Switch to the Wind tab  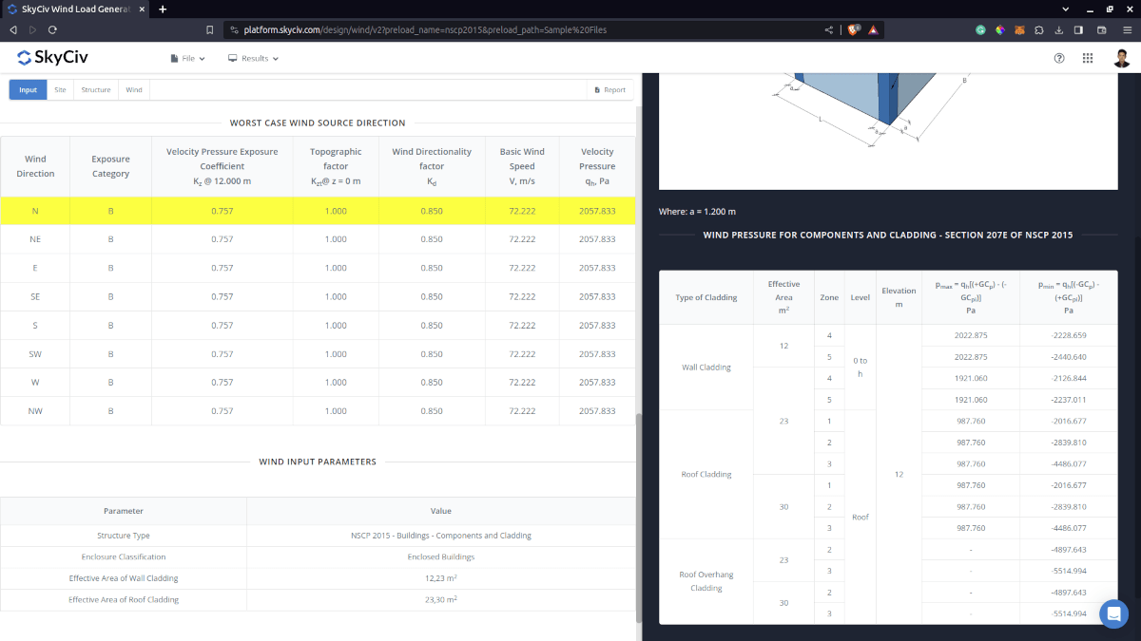[x=133, y=89]
